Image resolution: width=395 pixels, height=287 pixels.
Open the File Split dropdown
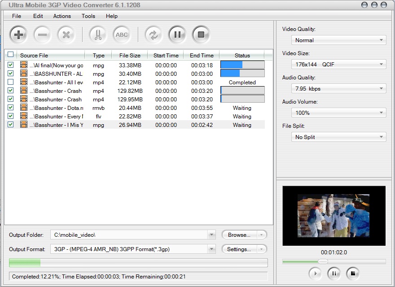(x=338, y=137)
